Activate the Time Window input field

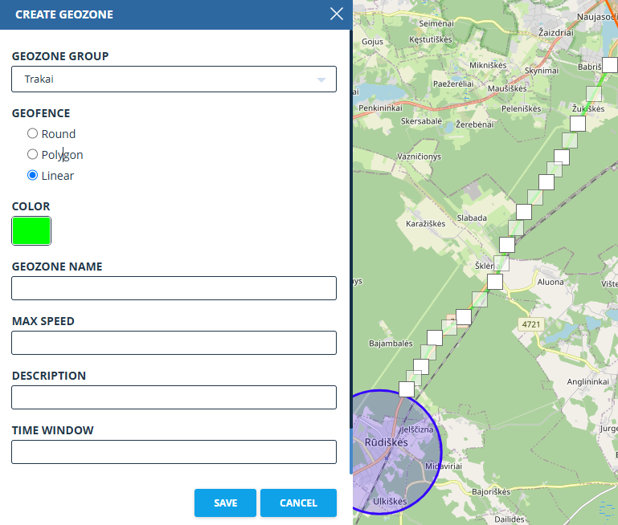pyautogui.click(x=174, y=452)
